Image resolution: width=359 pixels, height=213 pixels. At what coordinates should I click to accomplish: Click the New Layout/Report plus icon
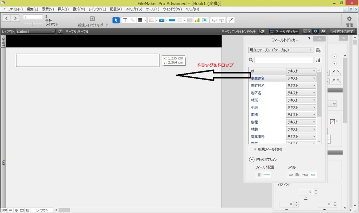pos(92,19)
